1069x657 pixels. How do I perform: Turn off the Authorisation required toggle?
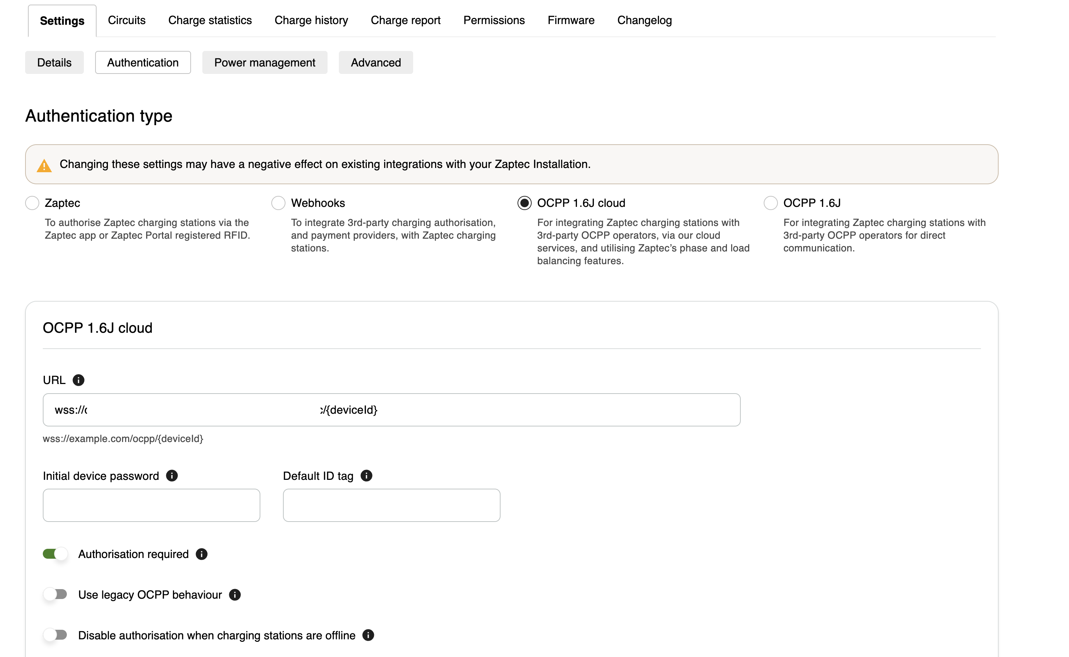tap(55, 554)
